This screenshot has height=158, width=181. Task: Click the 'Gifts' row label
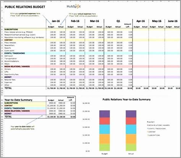[6, 72]
